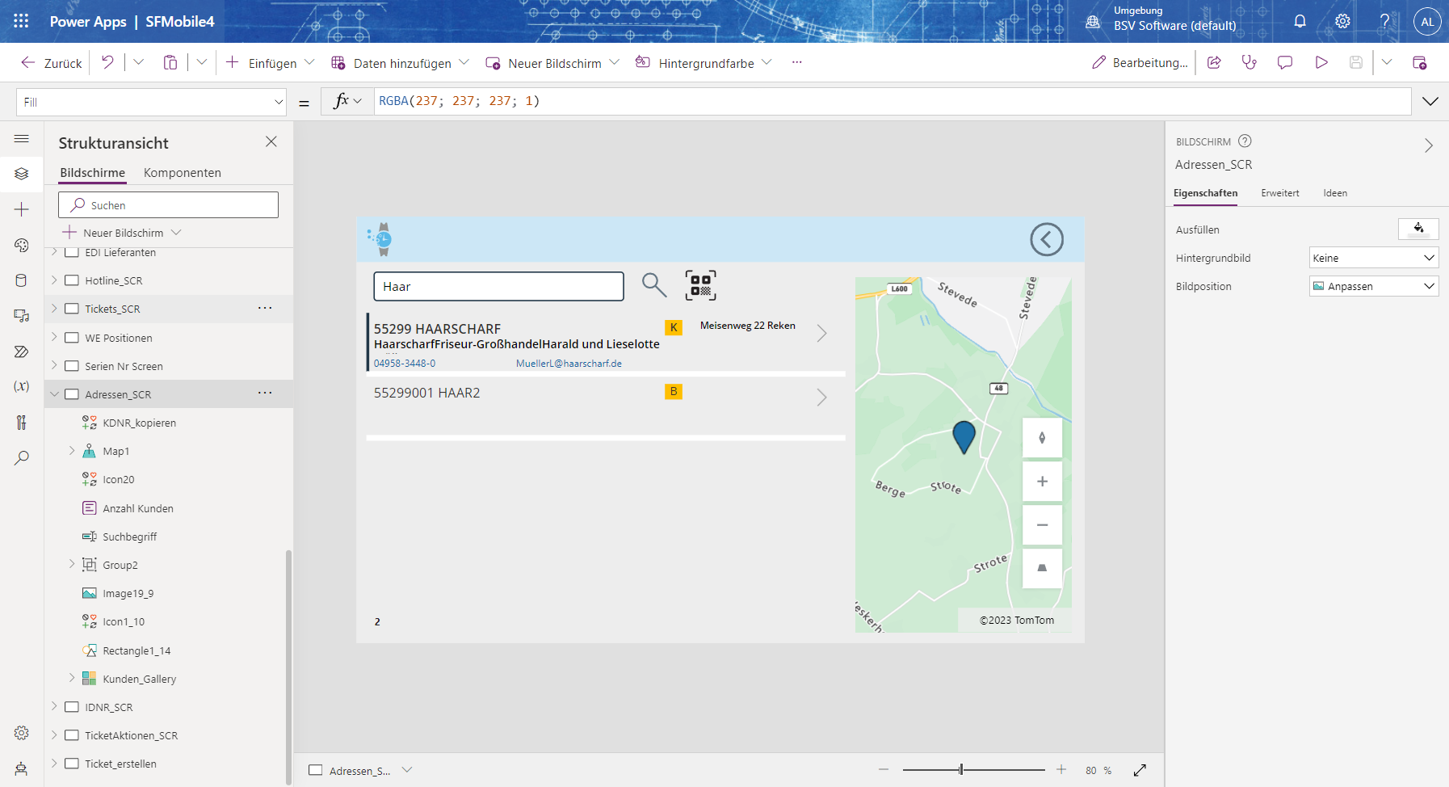Click the publish icon in toolbar

(x=1419, y=62)
